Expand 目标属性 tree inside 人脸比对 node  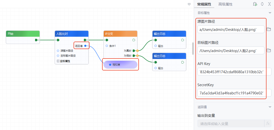click(58, 61)
